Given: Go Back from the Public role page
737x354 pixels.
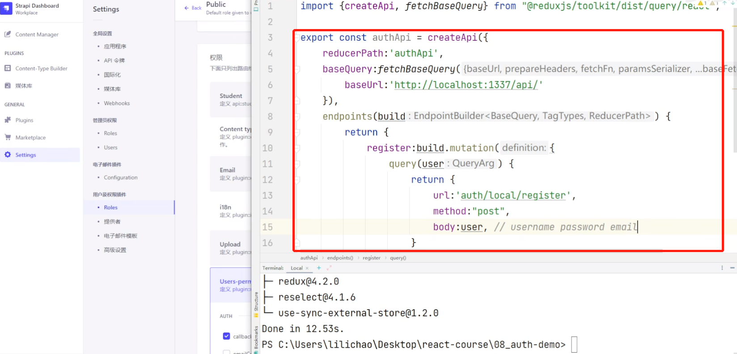Looking at the screenshot, I should (x=193, y=8).
